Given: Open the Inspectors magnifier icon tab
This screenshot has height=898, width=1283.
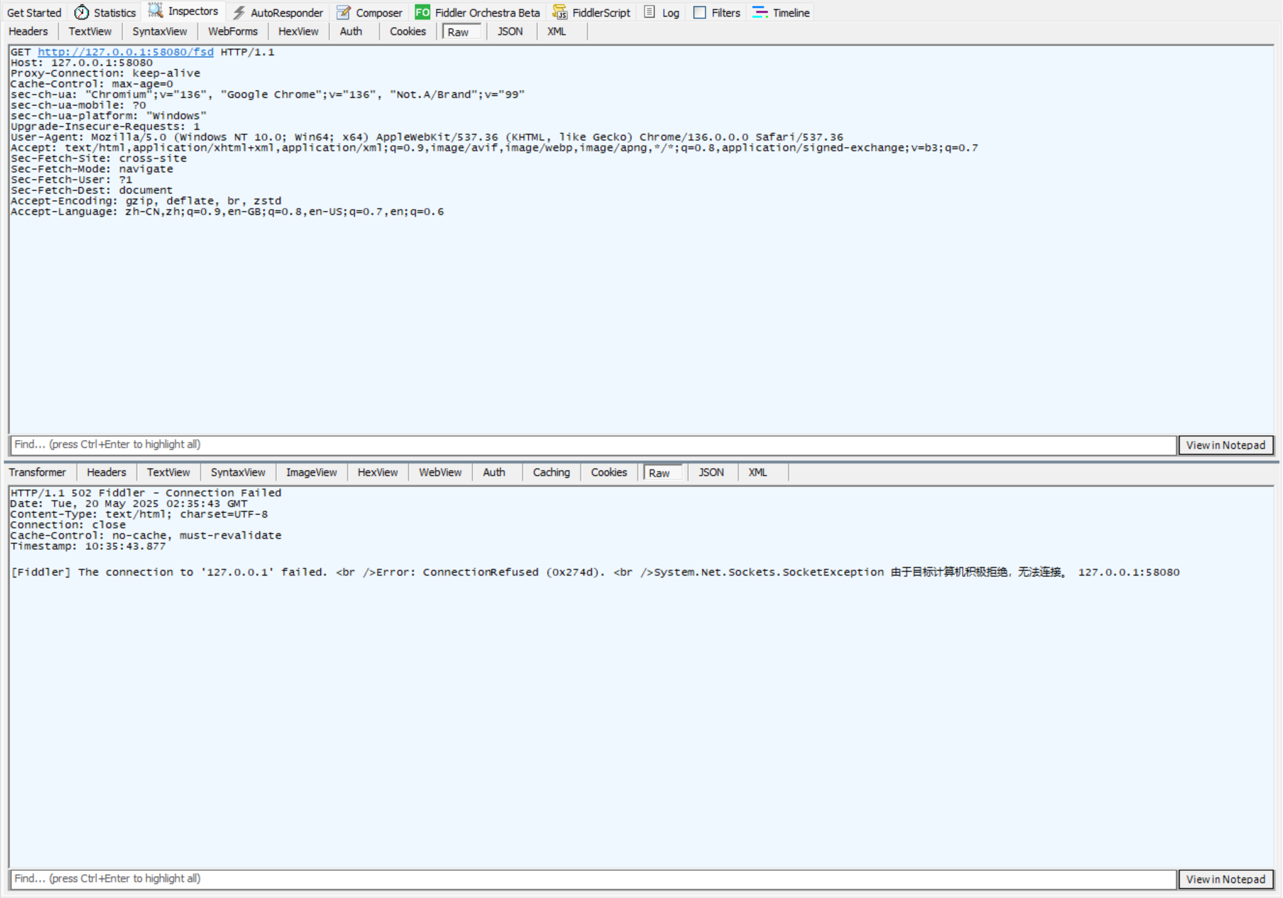Looking at the screenshot, I should point(155,11).
